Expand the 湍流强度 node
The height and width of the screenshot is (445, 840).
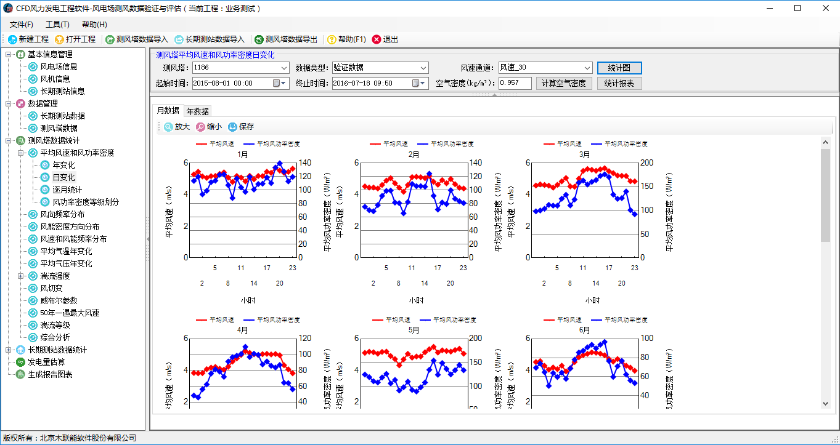tap(21, 276)
